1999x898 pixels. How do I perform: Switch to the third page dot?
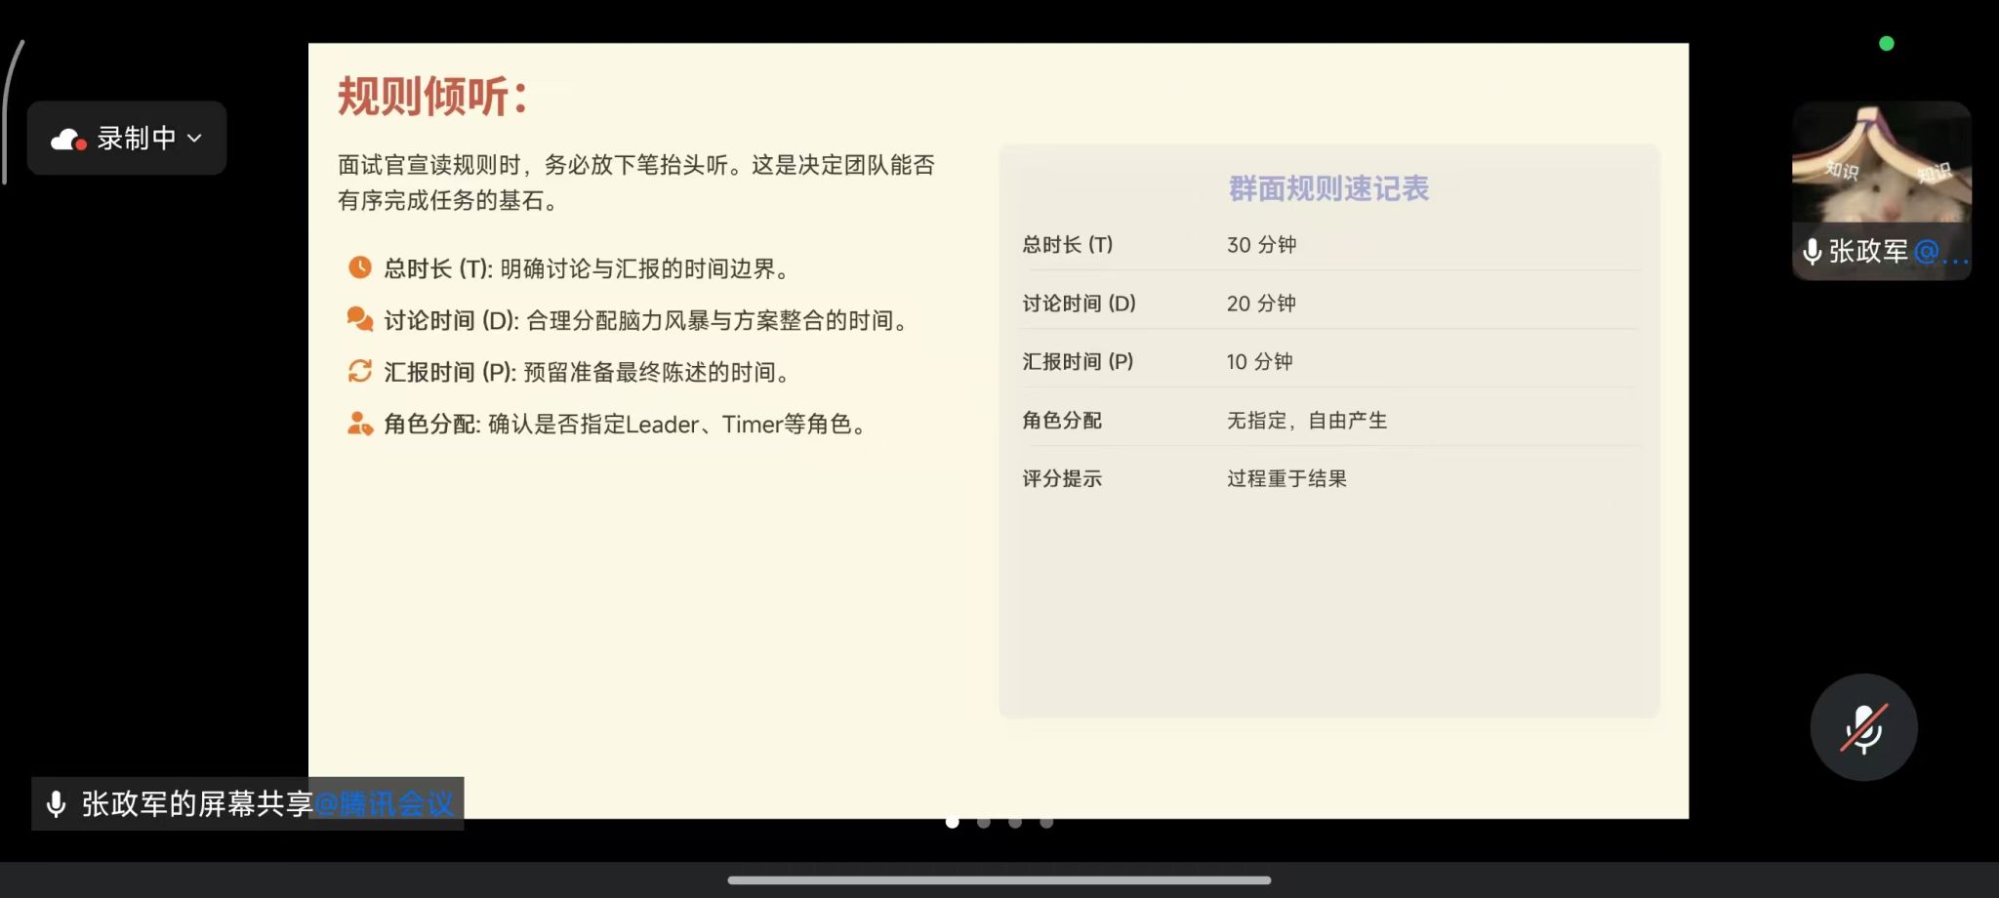(x=1015, y=823)
